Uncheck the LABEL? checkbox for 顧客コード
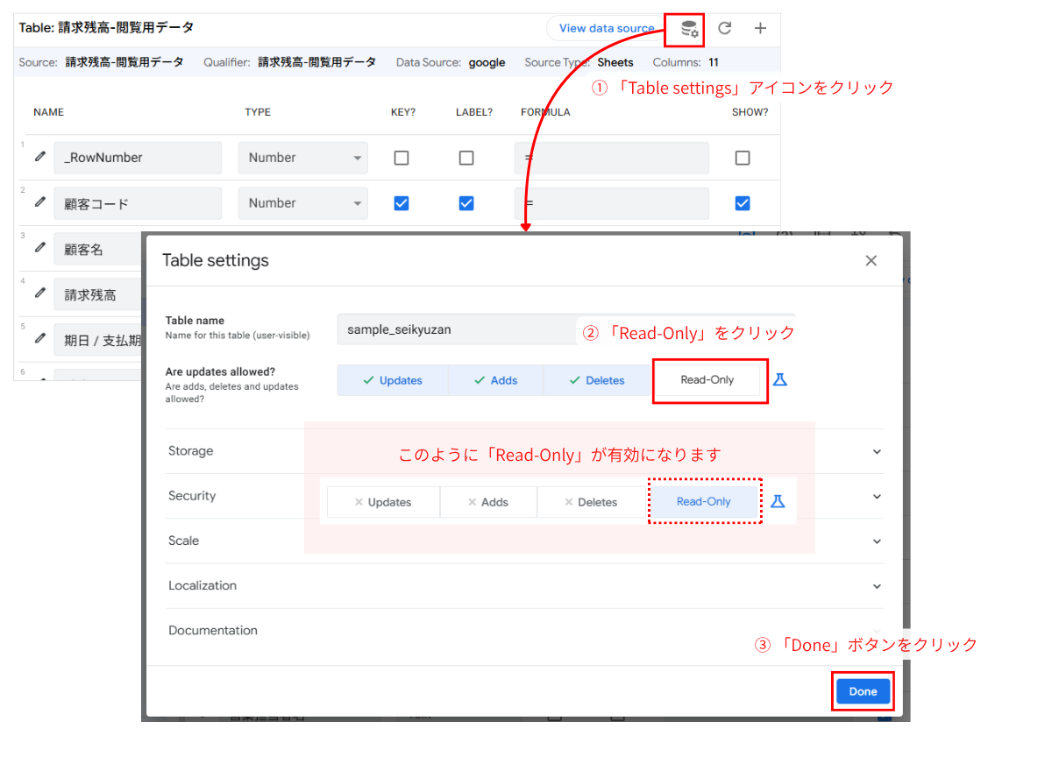 466,202
